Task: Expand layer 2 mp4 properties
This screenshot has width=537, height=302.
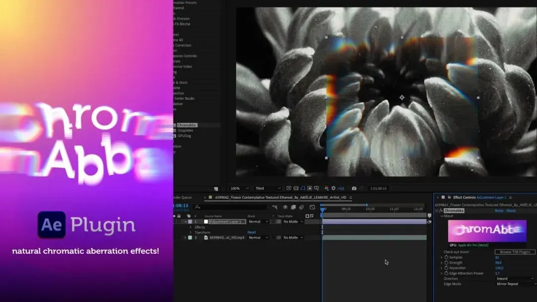Action: pyautogui.click(x=185, y=237)
